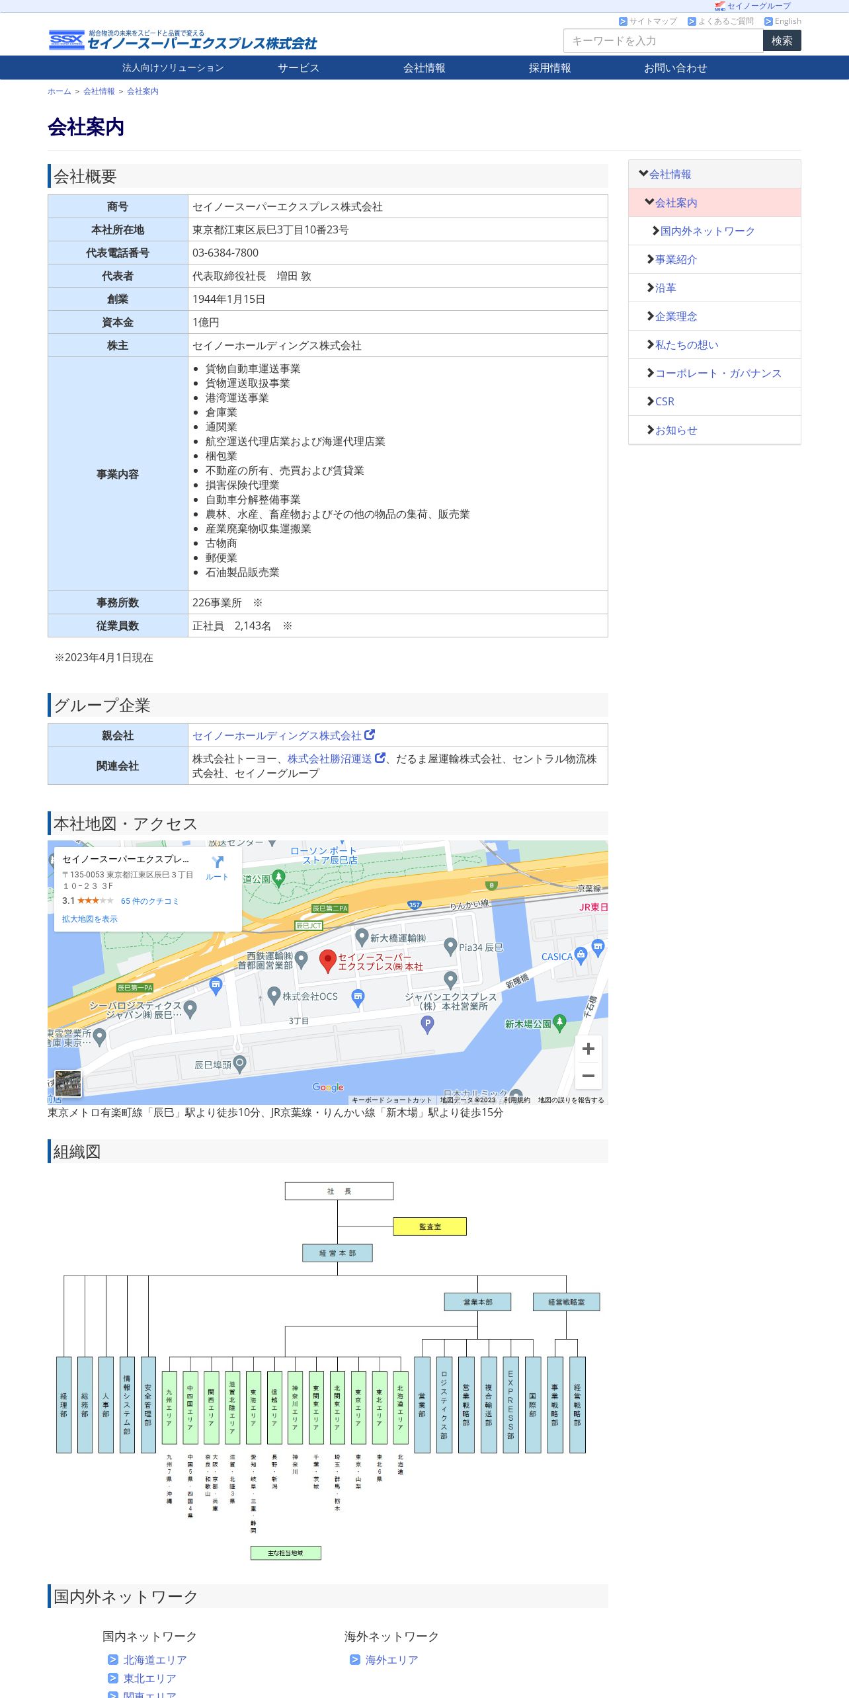Click the 新大橋運輸 map marker

pos(362,936)
